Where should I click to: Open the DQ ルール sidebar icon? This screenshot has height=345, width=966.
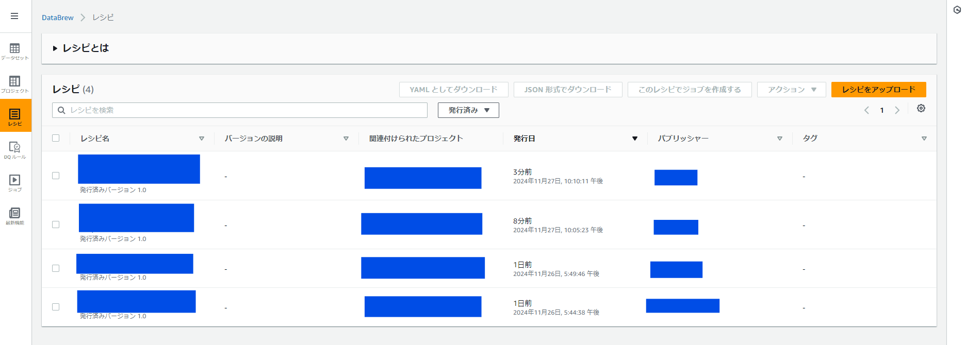15,150
